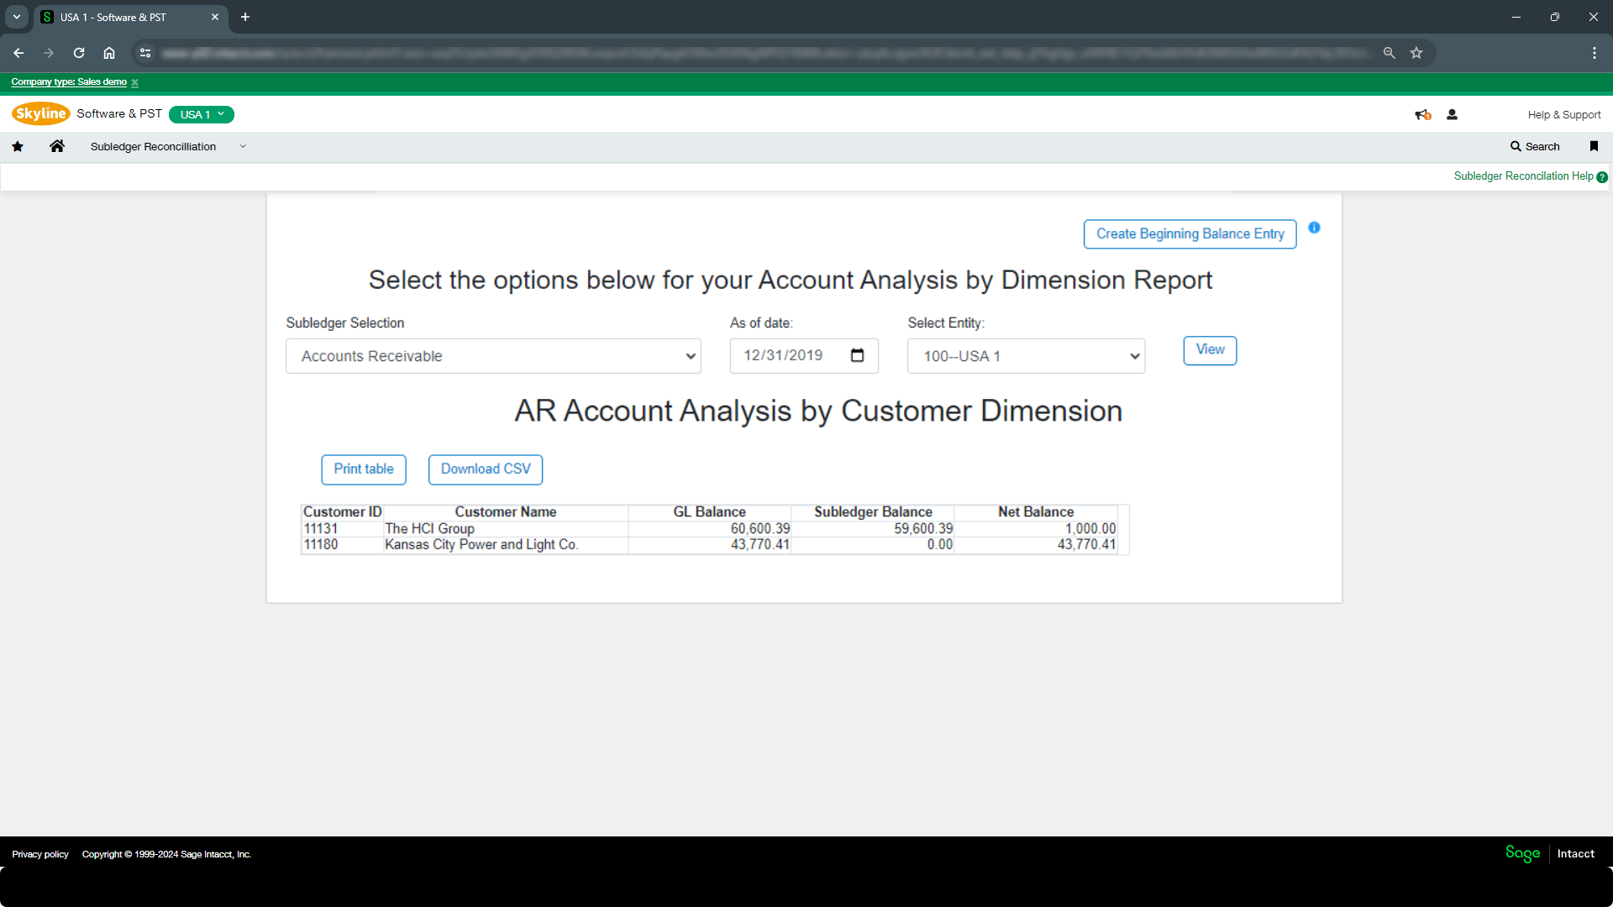Go to the Home house icon
The width and height of the screenshot is (1613, 907).
pos(57,146)
